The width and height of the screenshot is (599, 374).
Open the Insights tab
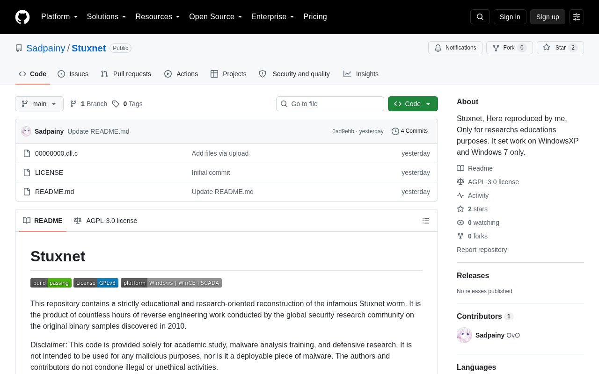click(361, 74)
